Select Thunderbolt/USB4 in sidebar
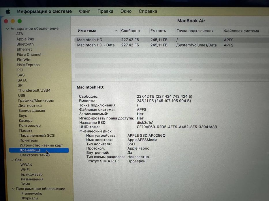269x201 pixels. 34,90
